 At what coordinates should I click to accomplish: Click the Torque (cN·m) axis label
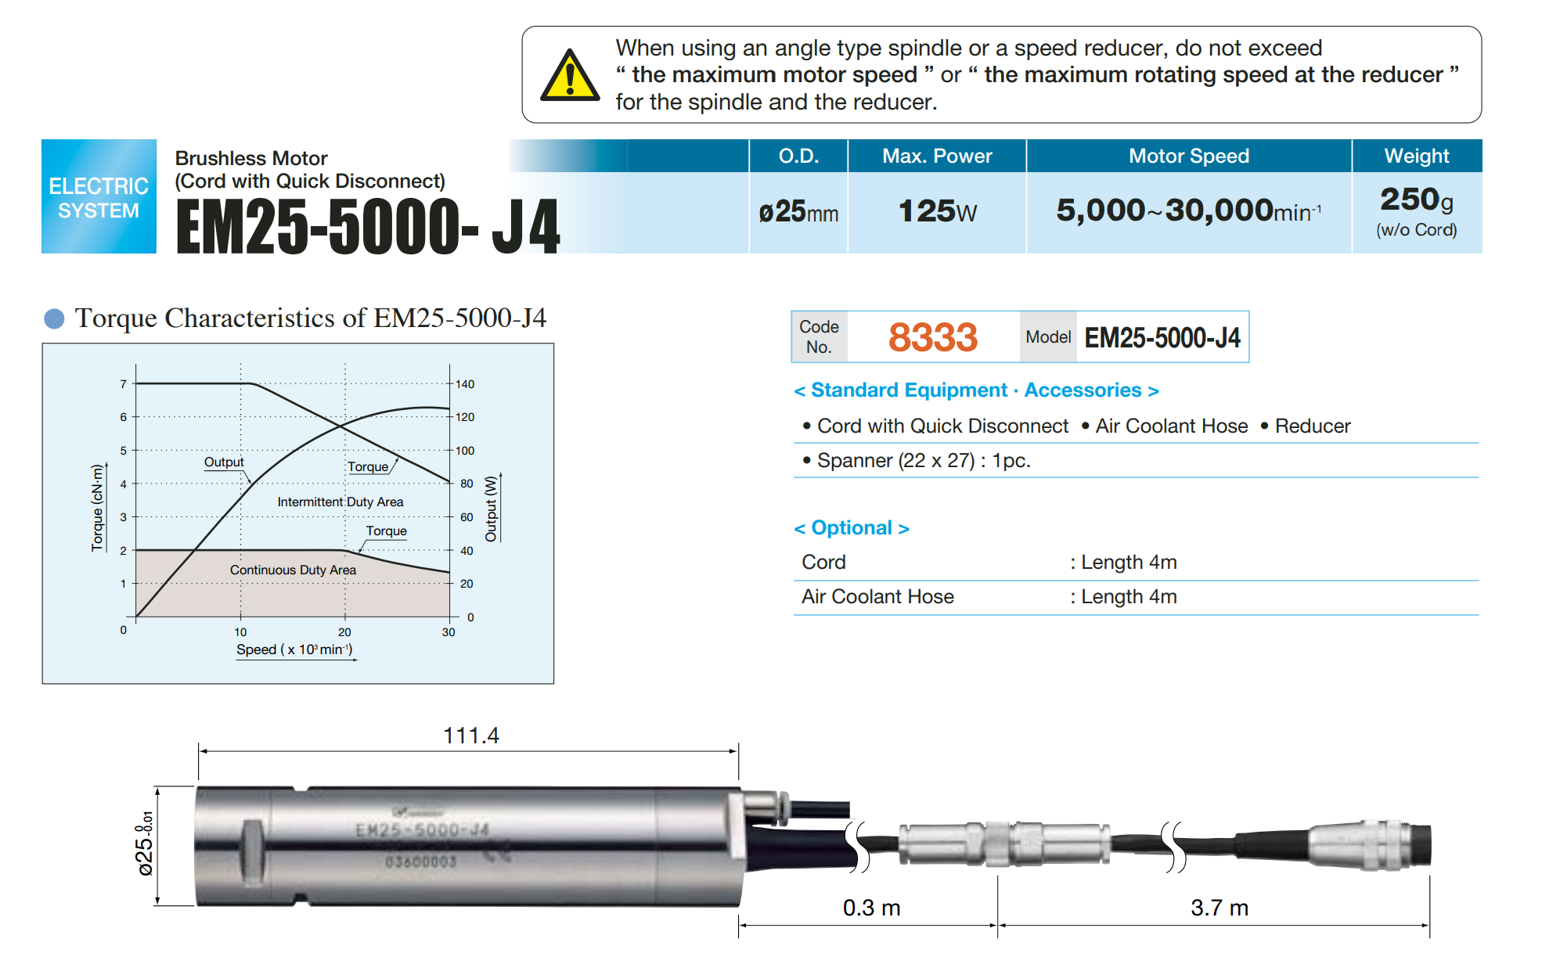tap(97, 508)
